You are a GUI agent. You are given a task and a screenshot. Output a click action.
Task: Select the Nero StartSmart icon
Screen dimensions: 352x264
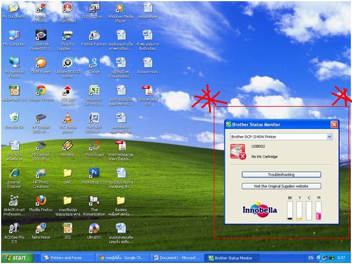(67, 12)
